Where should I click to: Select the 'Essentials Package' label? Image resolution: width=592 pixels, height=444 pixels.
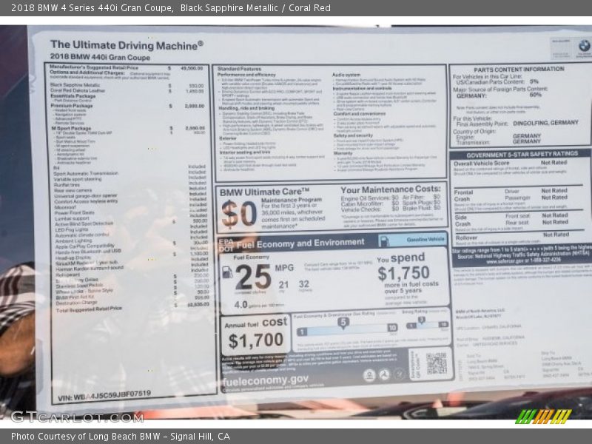point(73,96)
